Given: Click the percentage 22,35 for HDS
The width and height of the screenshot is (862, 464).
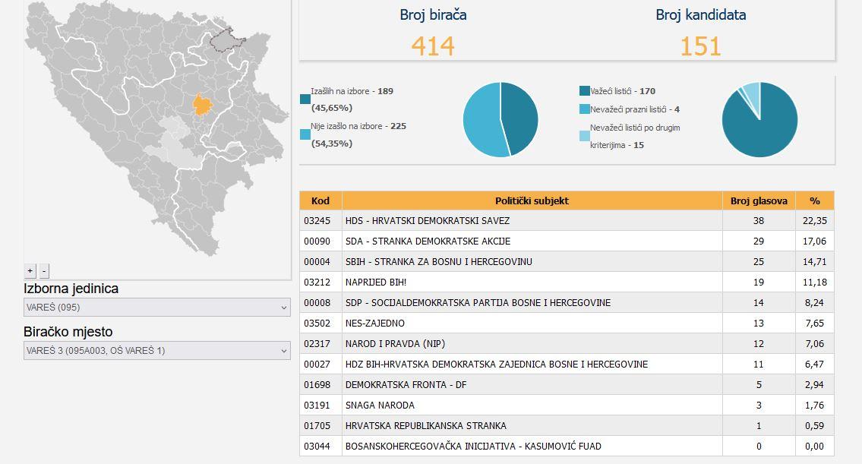Looking at the screenshot, I should [815, 220].
